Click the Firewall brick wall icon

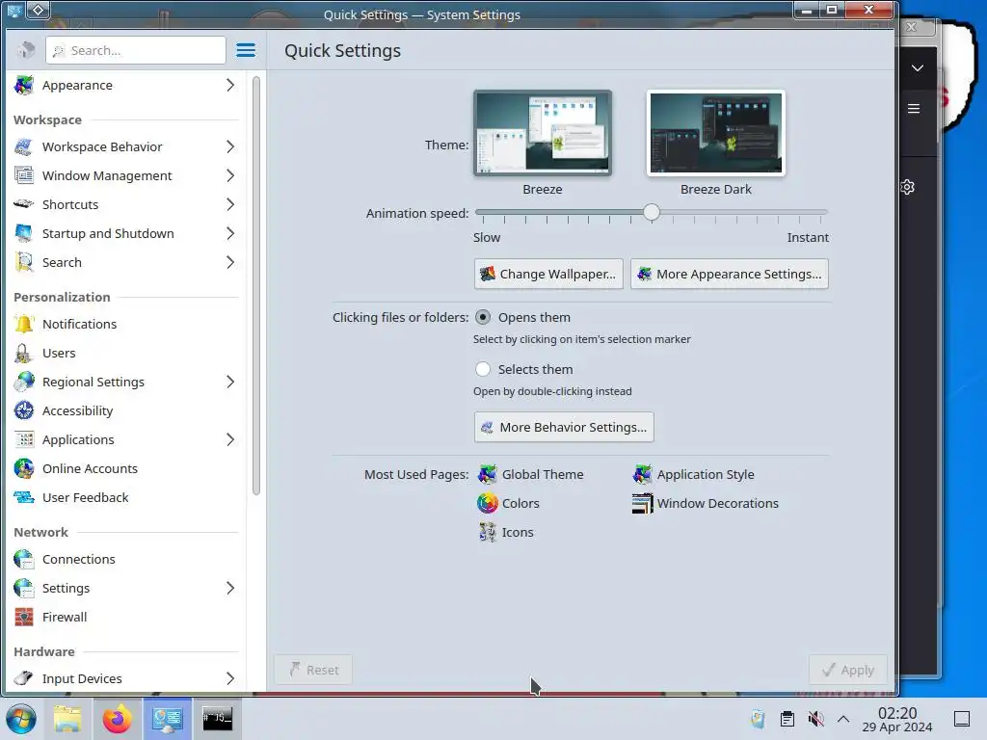pos(24,618)
